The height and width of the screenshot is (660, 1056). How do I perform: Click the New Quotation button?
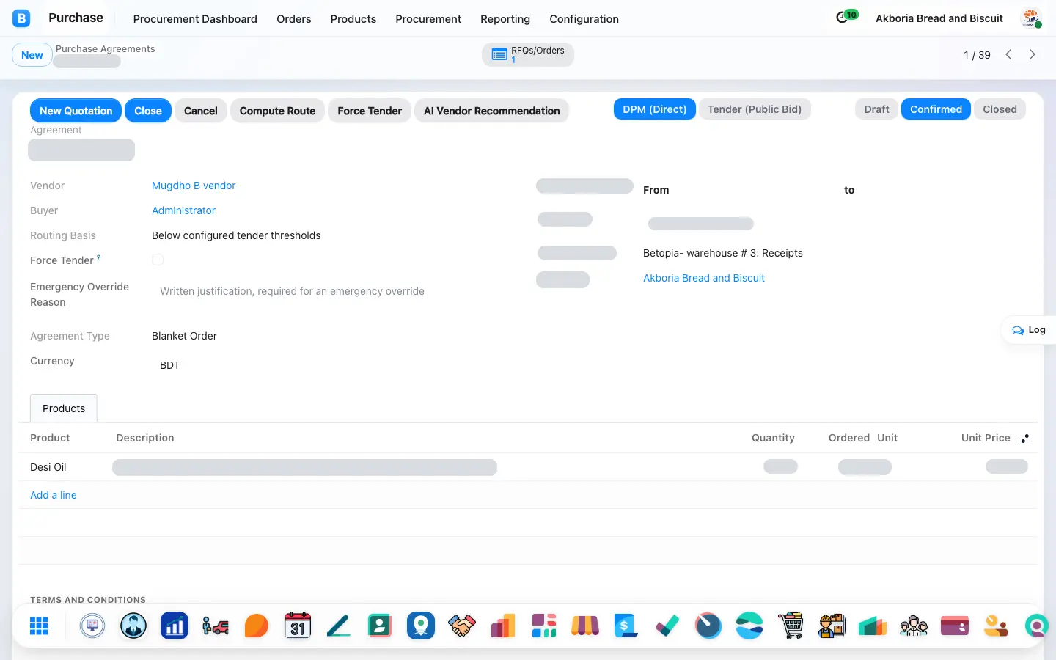[x=76, y=111]
